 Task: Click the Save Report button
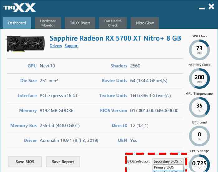(63, 162)
